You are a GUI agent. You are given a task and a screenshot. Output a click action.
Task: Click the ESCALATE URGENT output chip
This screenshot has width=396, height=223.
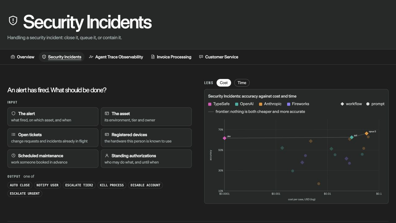25,194
